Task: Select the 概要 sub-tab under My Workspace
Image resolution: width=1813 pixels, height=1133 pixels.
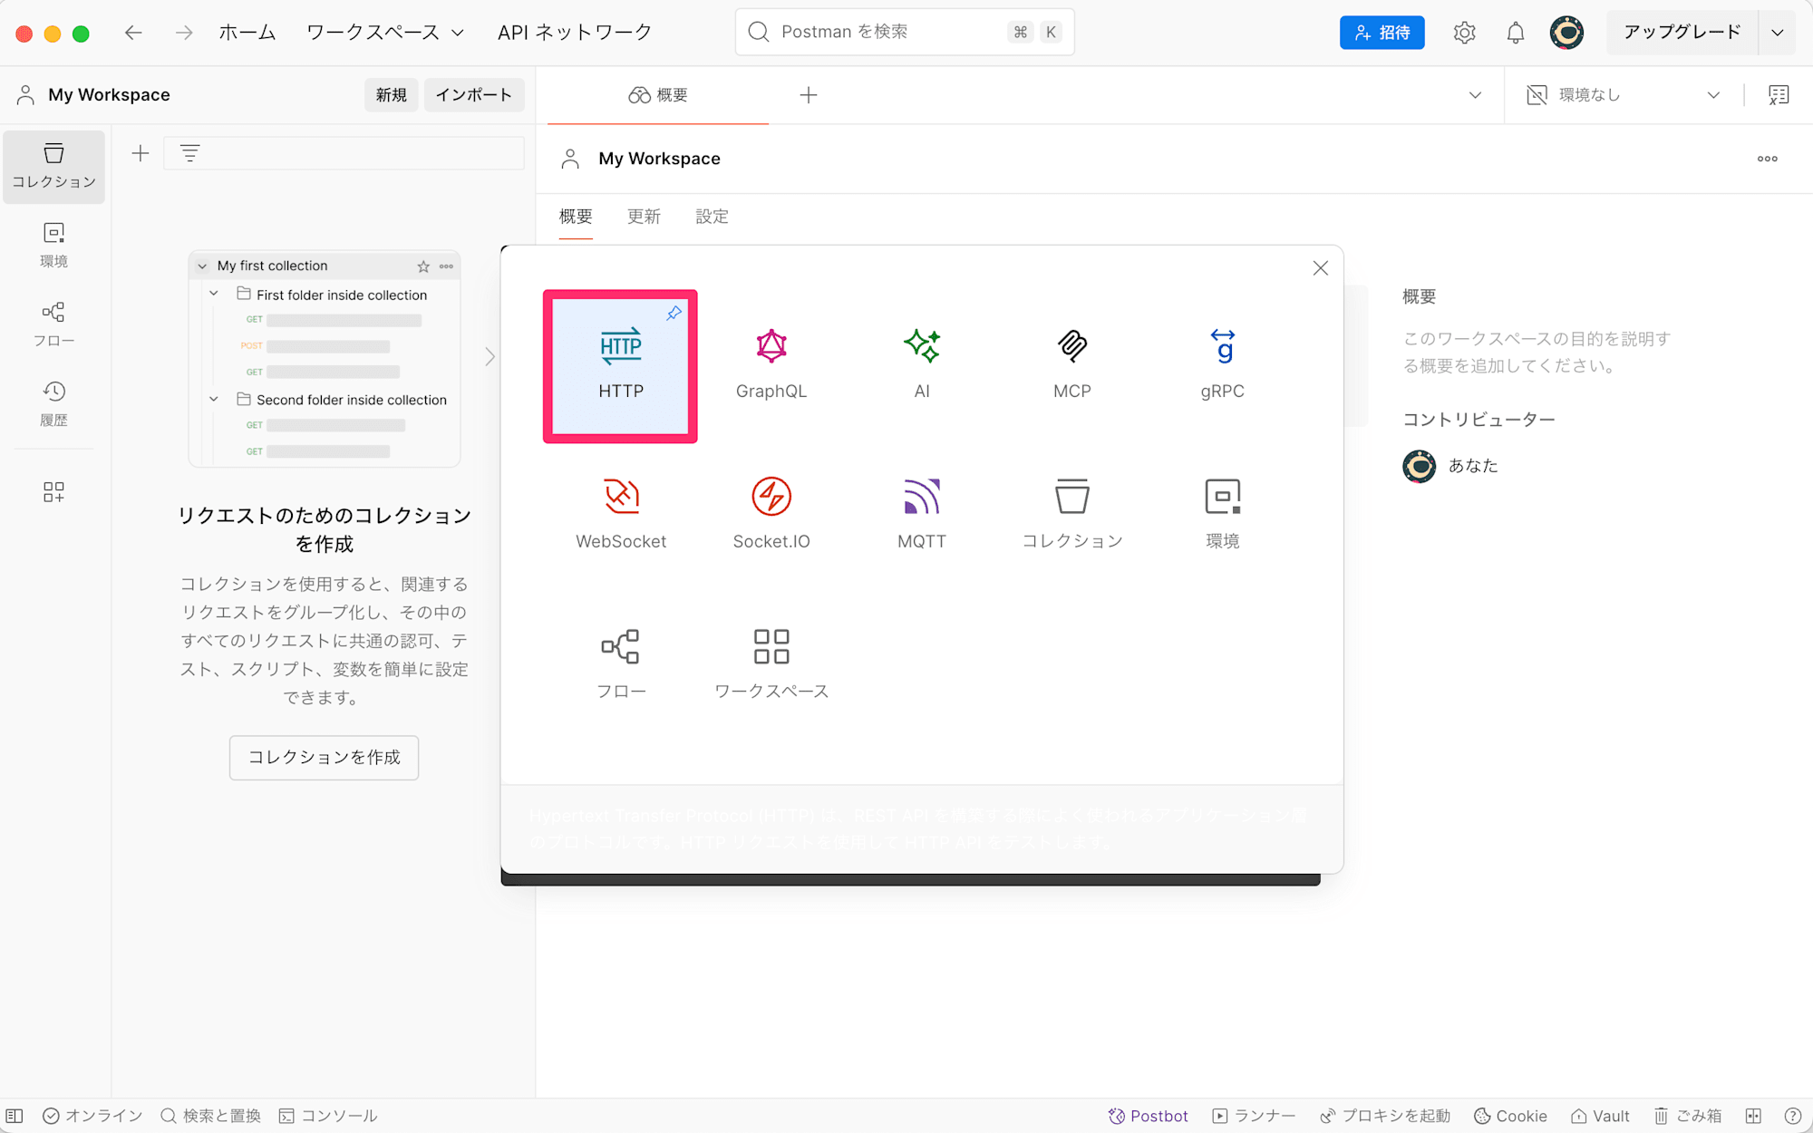Action: [x=576, y=217]
